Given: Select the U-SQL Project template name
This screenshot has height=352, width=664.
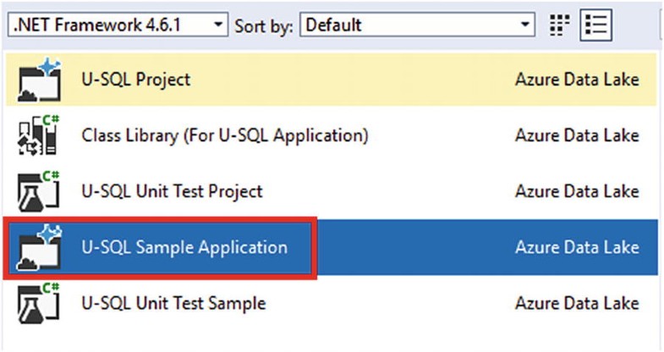Looking at the screenshot, I should click(136, 80).
